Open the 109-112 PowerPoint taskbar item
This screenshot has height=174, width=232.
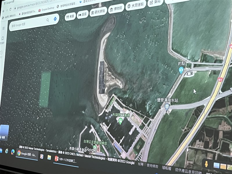(66, 159)
